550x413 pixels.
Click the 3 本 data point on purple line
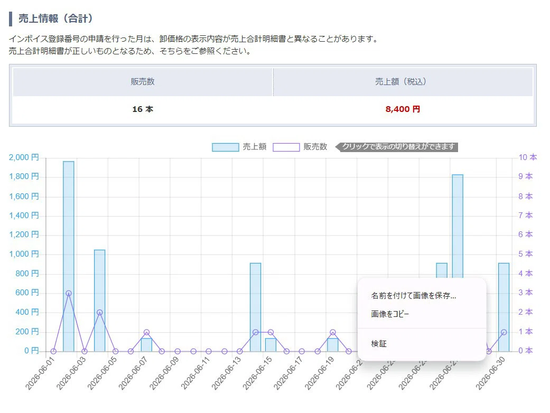pyautogui.click(x=69, y=294)
